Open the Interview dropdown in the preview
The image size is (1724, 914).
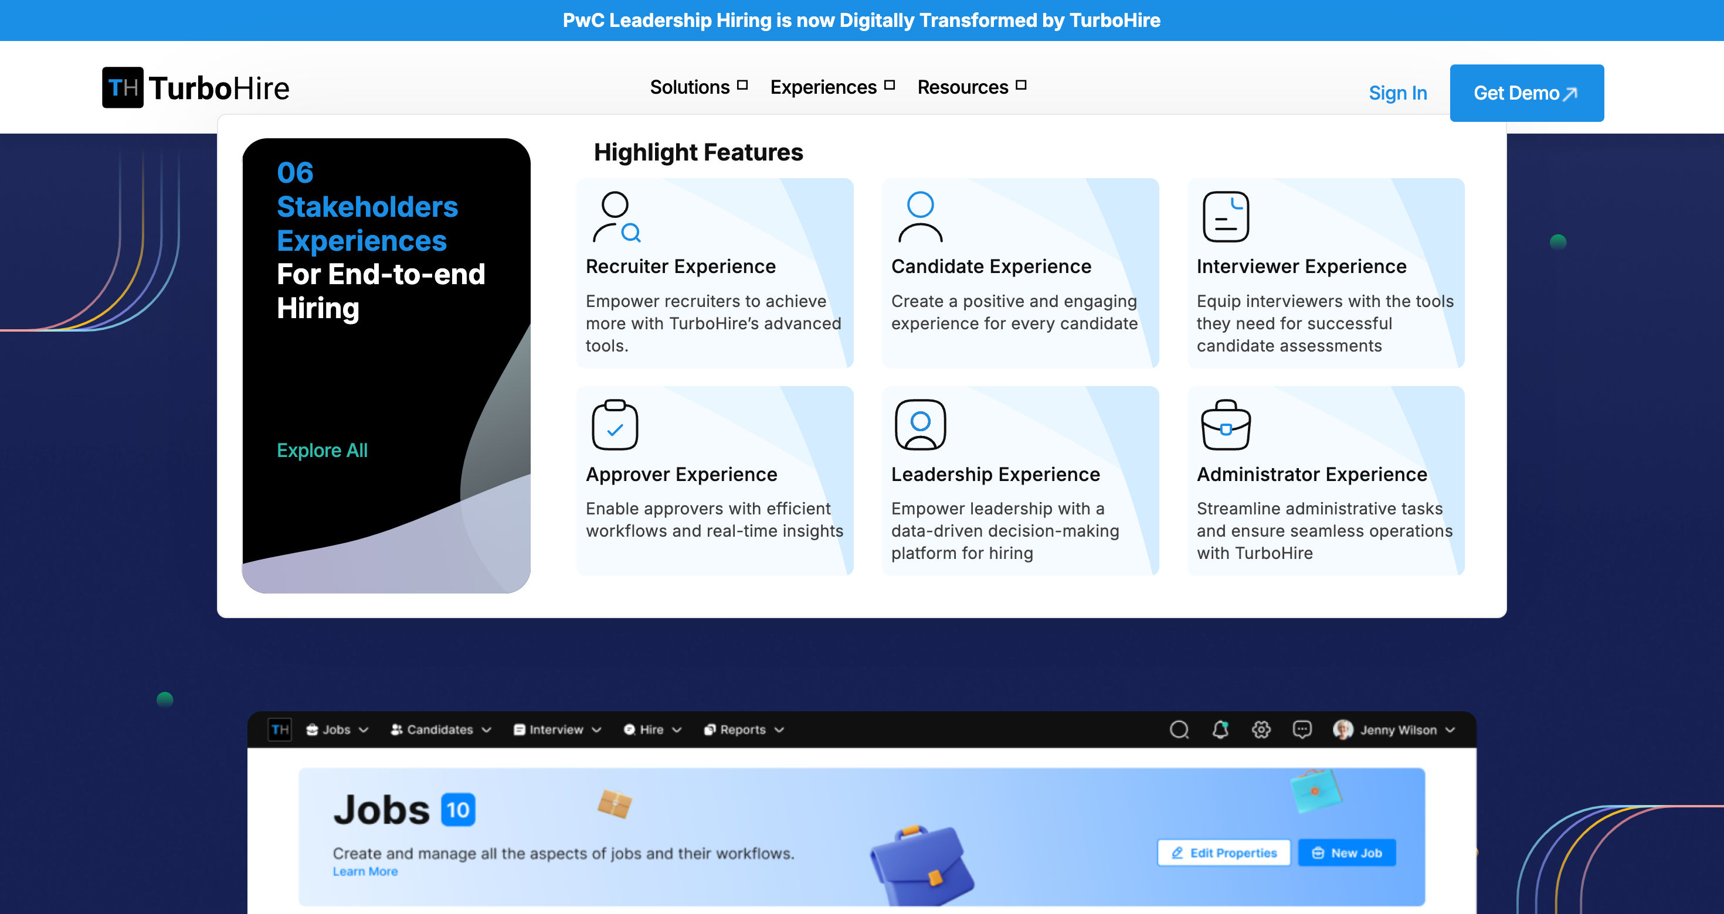coord(558,729)
